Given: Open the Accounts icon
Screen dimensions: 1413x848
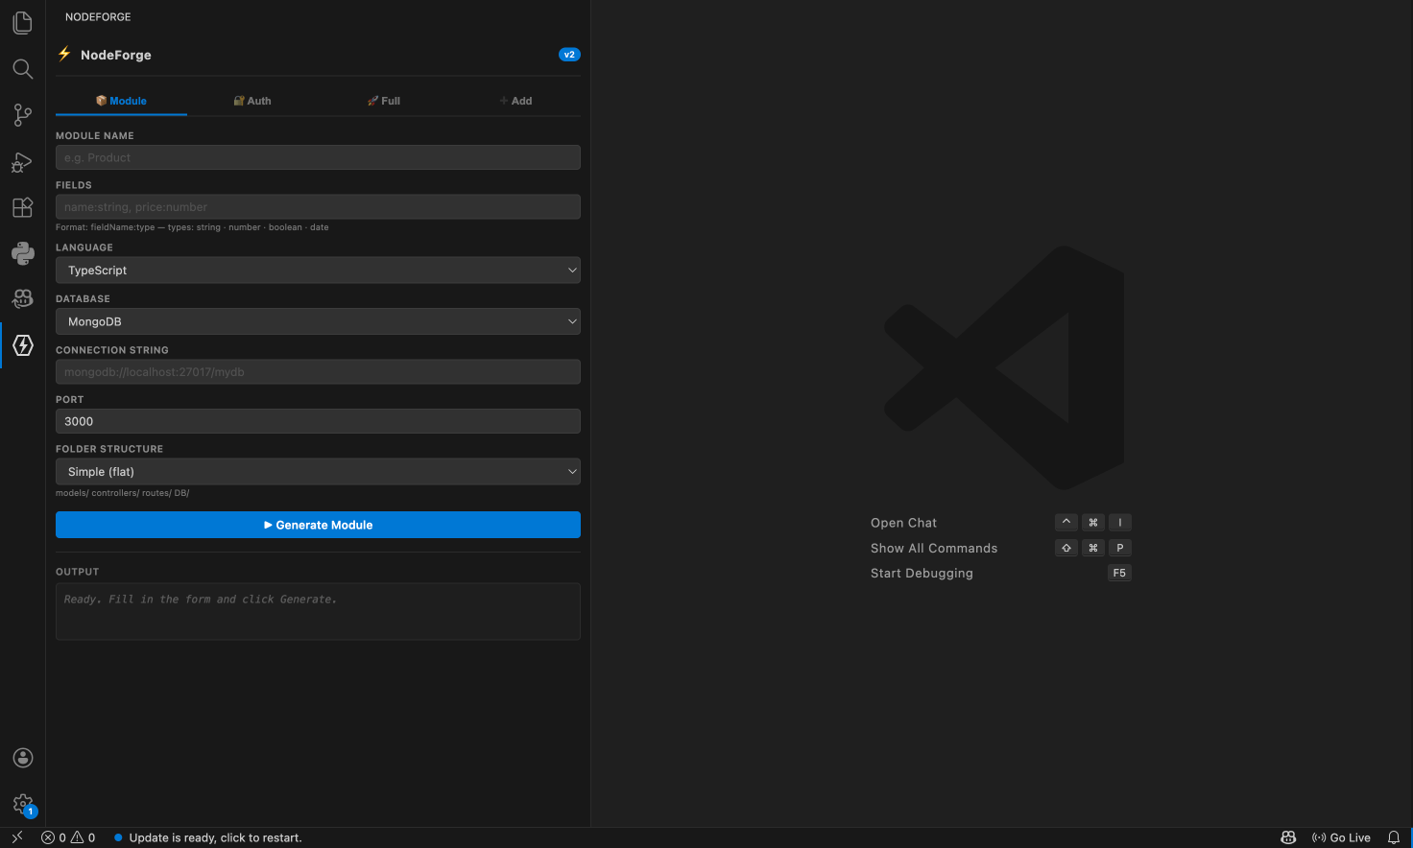Looking at the screenshot, I should (x=23, y=758).
